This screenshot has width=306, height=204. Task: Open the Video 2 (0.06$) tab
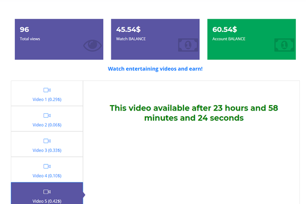(x=47, y=119)
